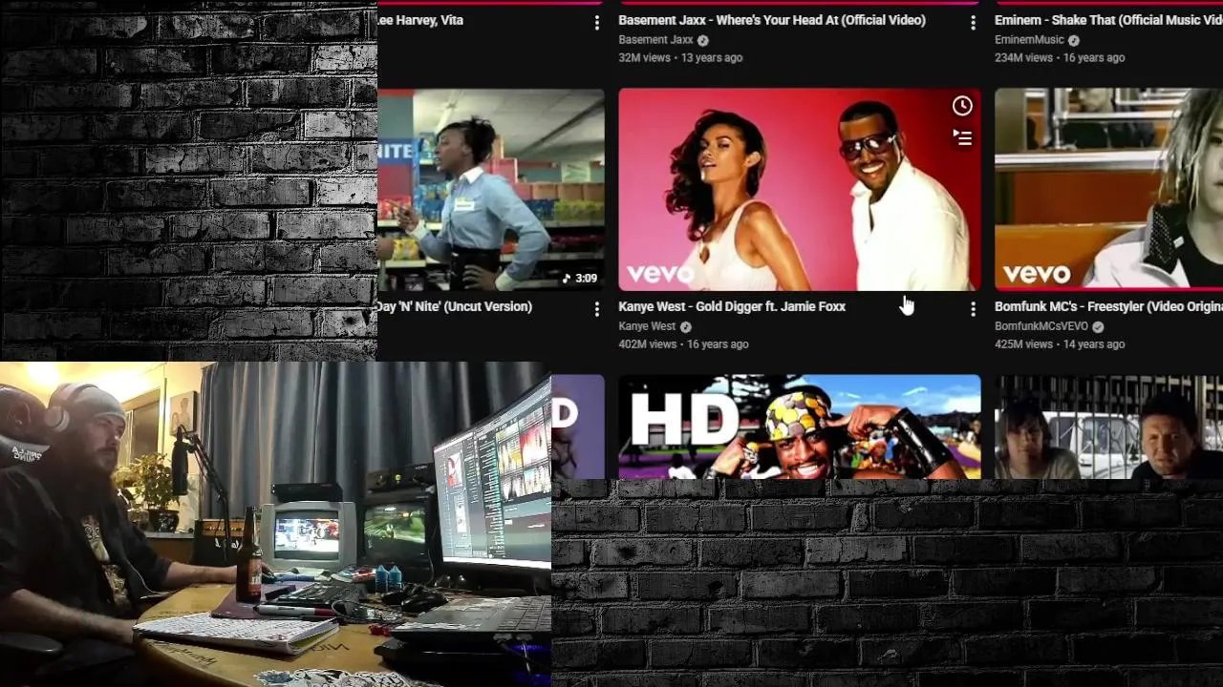This screenshot has width=1223, height=687.
Task: Add Gold Digger to queue via playlist icon
Action: (x=962, y=138)
